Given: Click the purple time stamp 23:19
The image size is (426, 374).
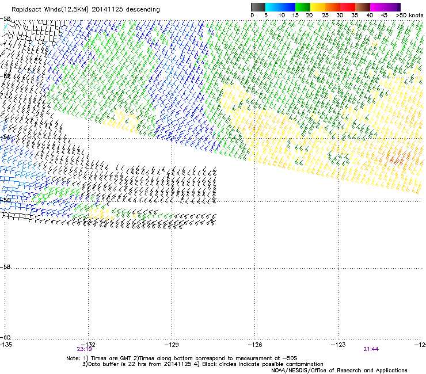Looking at the screenshot, I should click(84, 349).
